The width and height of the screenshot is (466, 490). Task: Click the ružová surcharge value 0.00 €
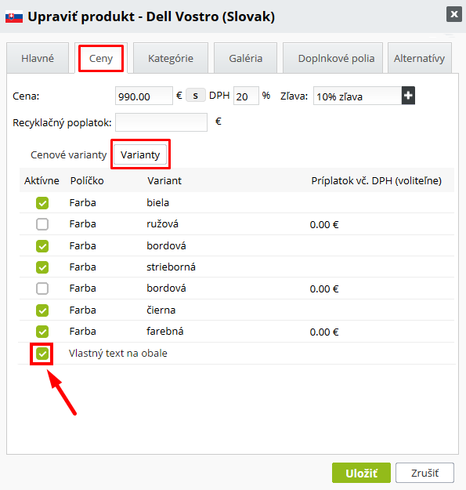(x=324, y=225)
